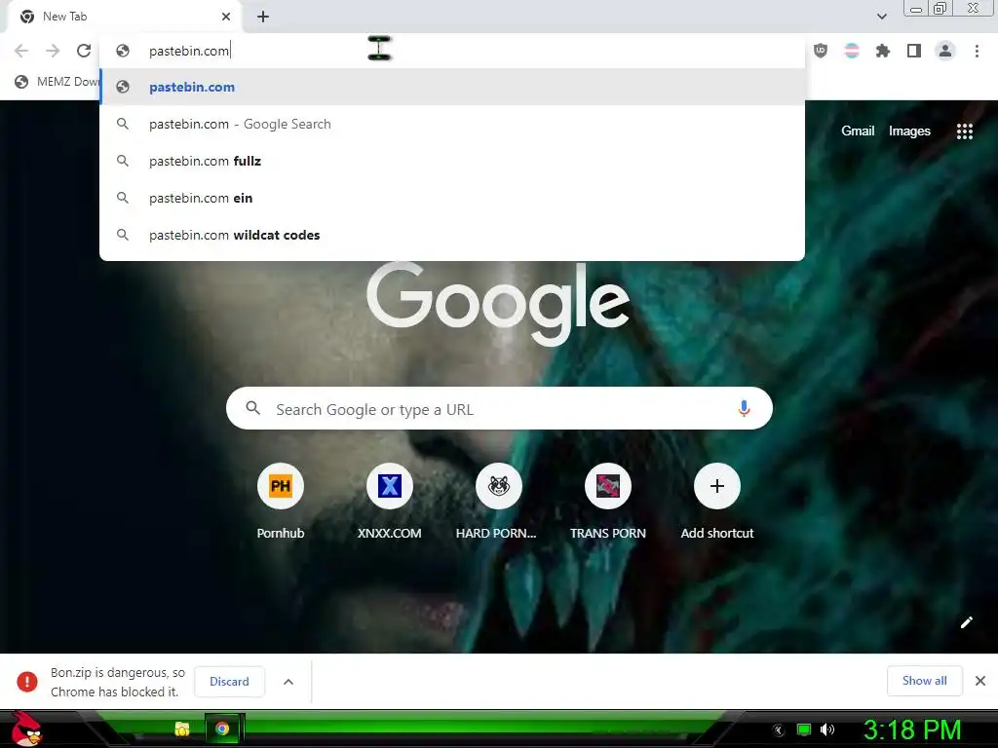Go forward using the forward arrow
Viewport: 998px width, 748px height.
click(x=53, y=51)
